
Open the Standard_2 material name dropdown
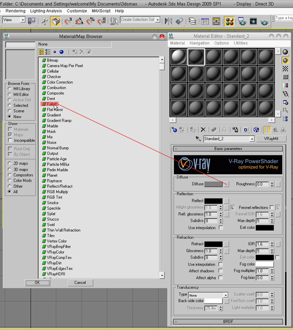coord(252,139)
